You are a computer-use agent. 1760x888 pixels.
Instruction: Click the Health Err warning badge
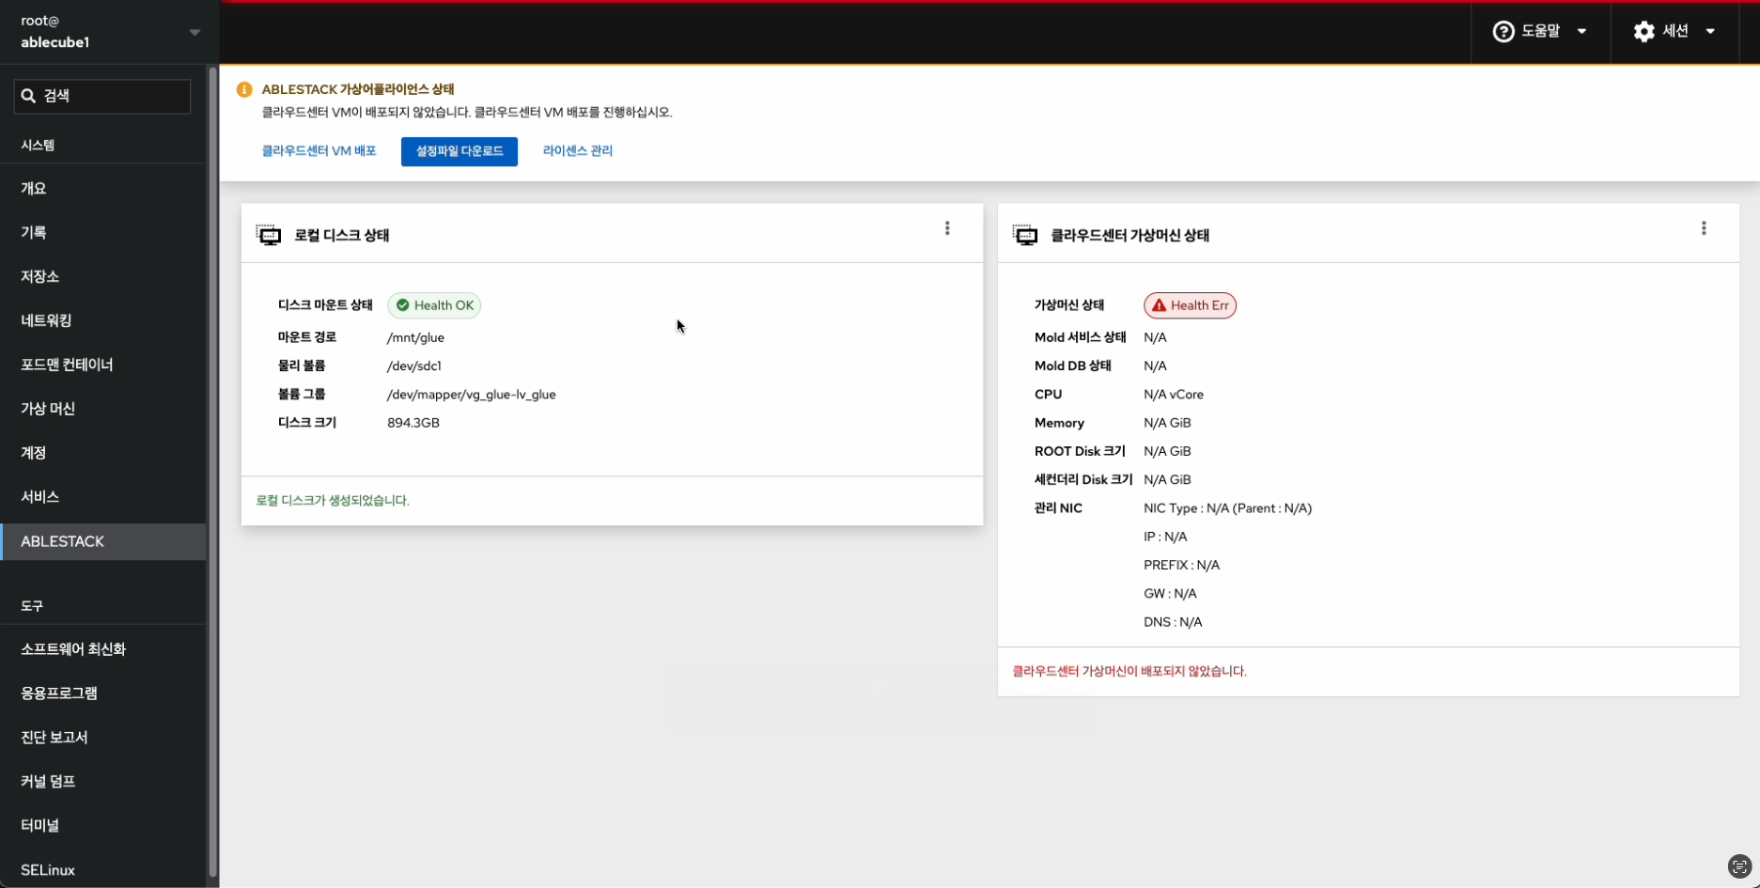click(1190, 305)
